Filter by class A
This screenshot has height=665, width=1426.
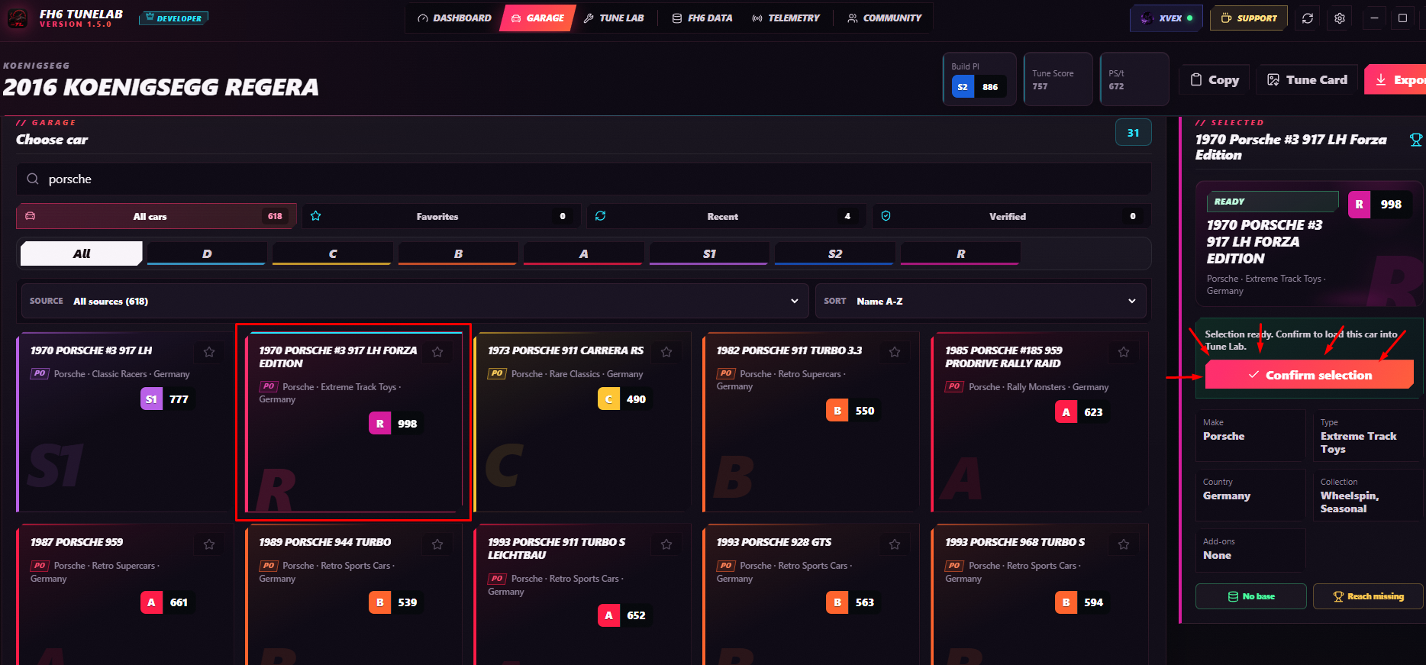[584, 253]
